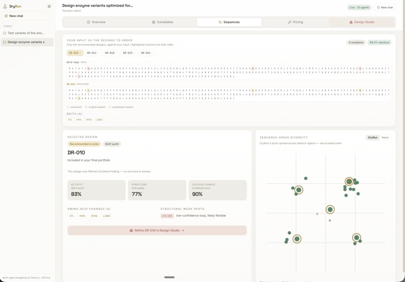The image size is (405, 282).
Task: Click the compose icon beside DryRun logo
Action: click(49, 6)
